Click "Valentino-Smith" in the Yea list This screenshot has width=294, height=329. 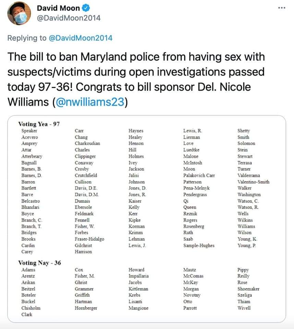253,182
